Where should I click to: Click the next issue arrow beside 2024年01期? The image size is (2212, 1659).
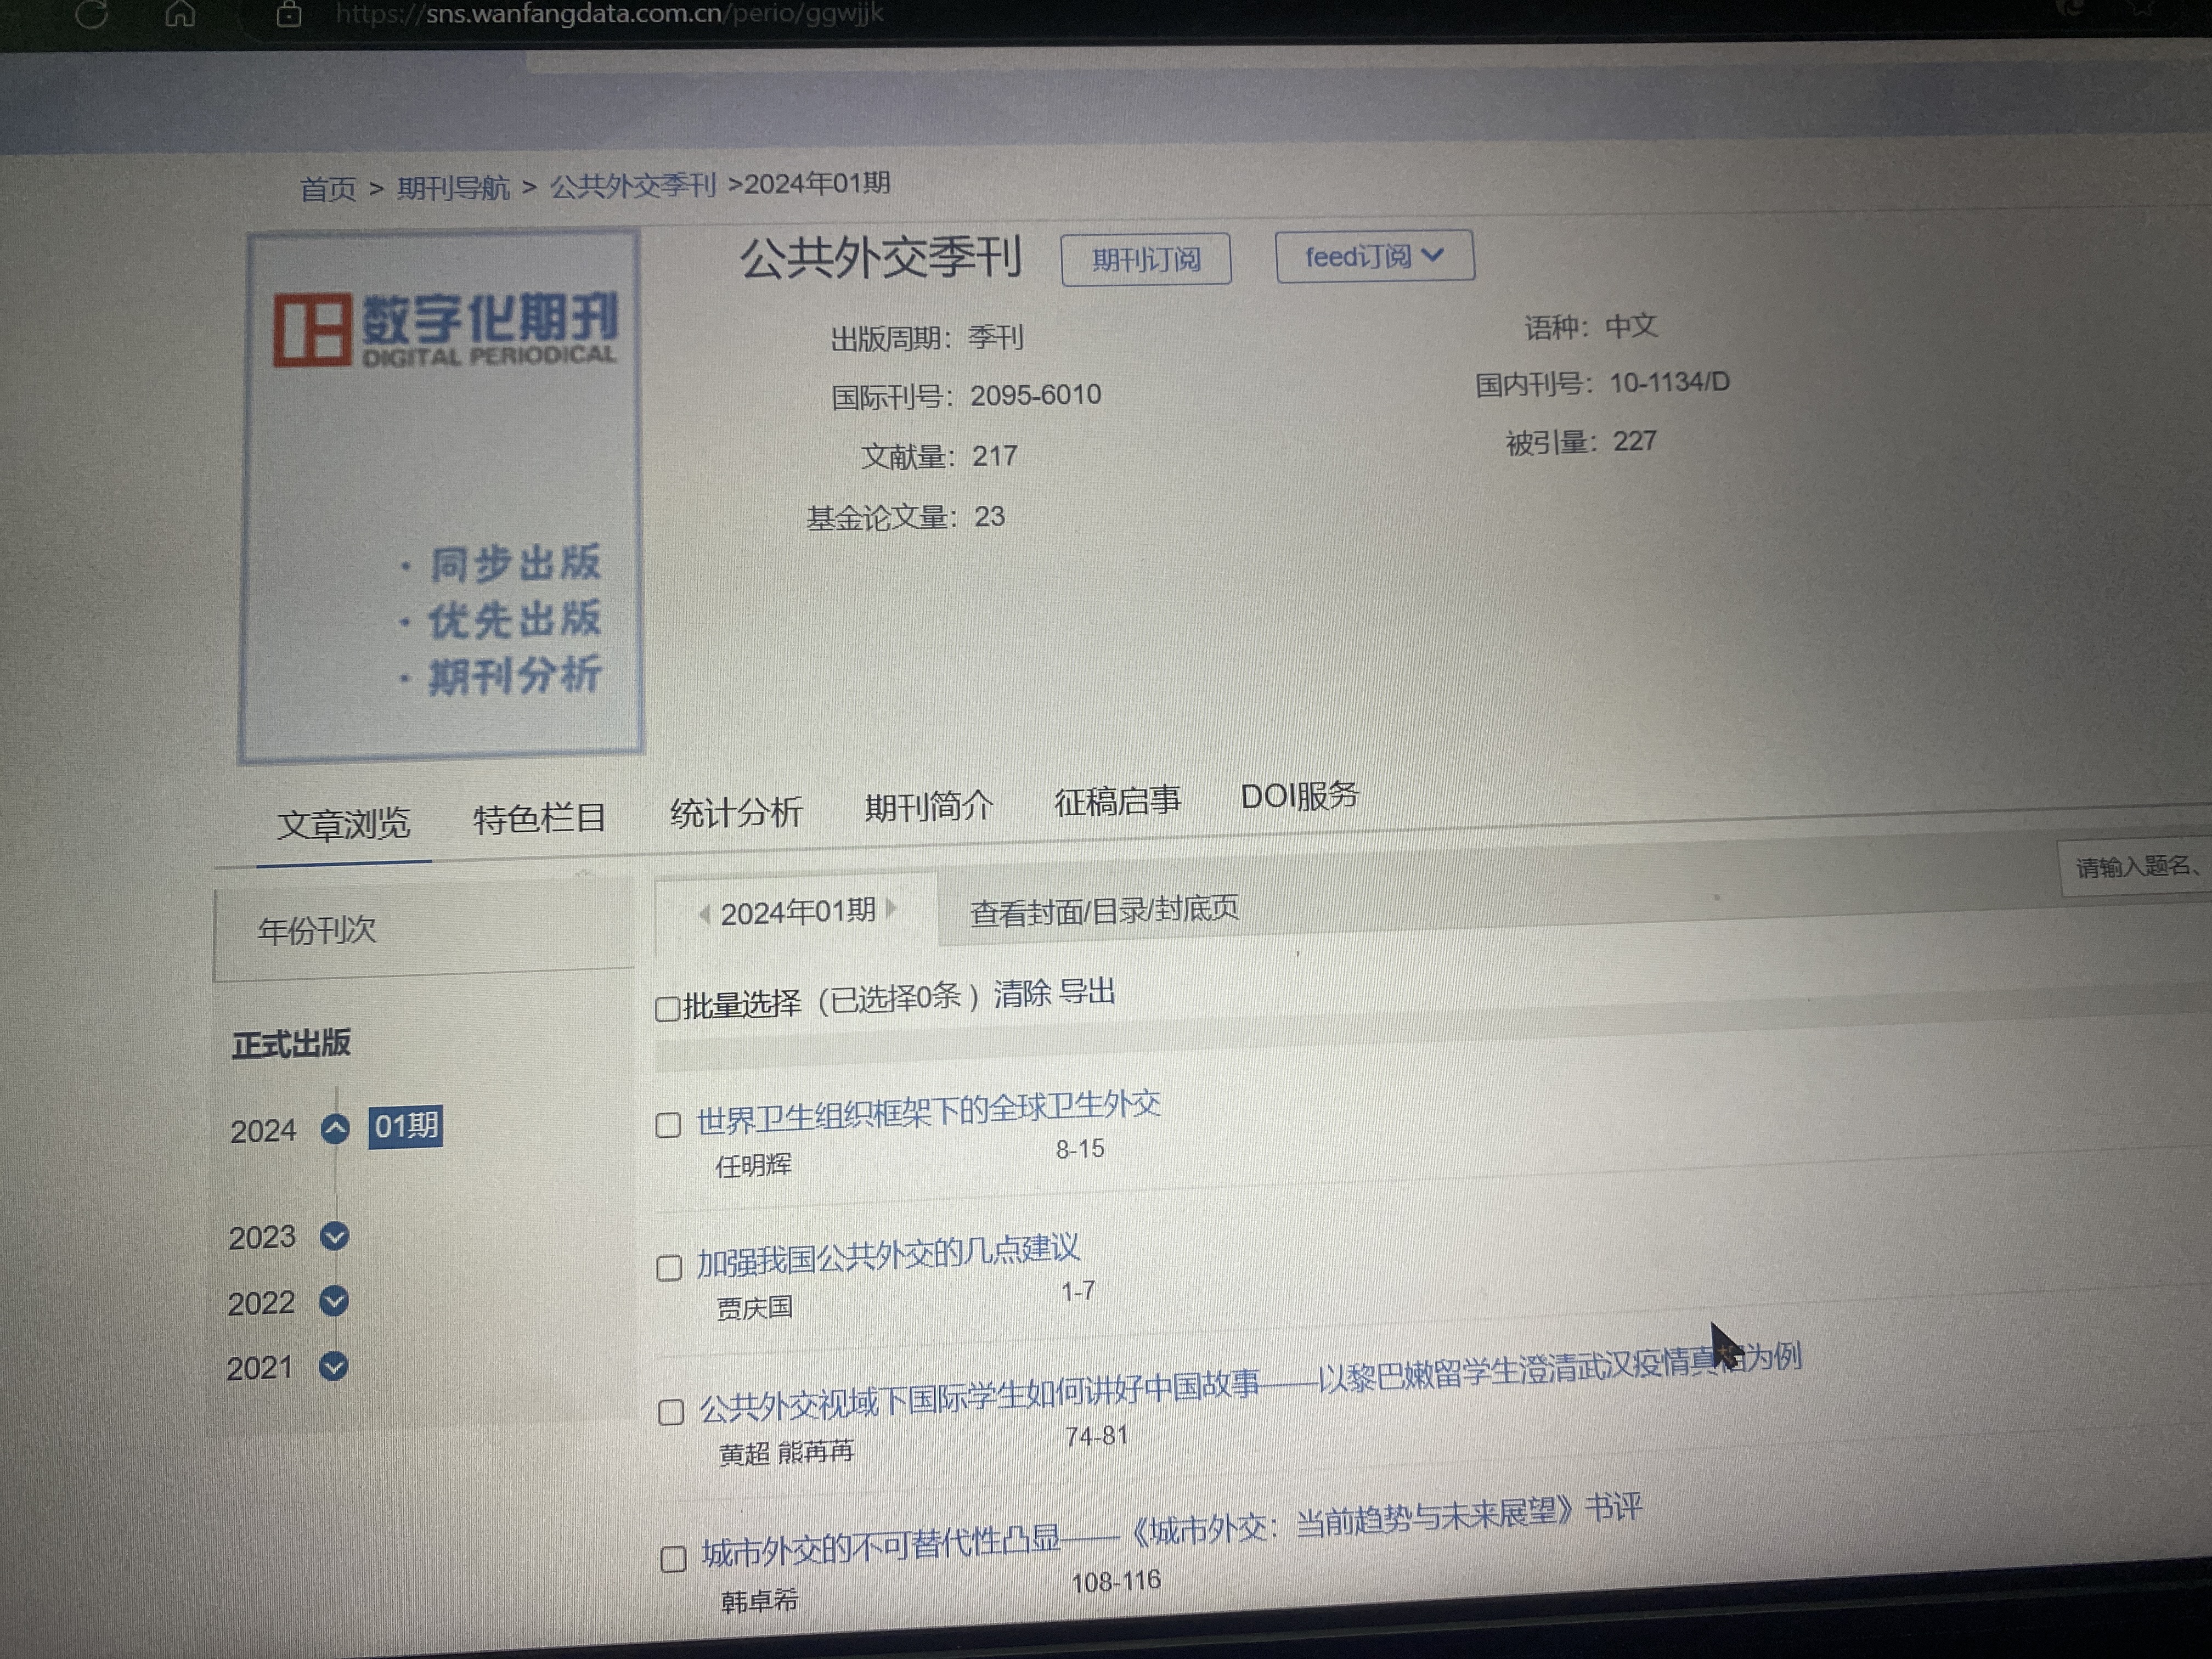coord(892,908)
